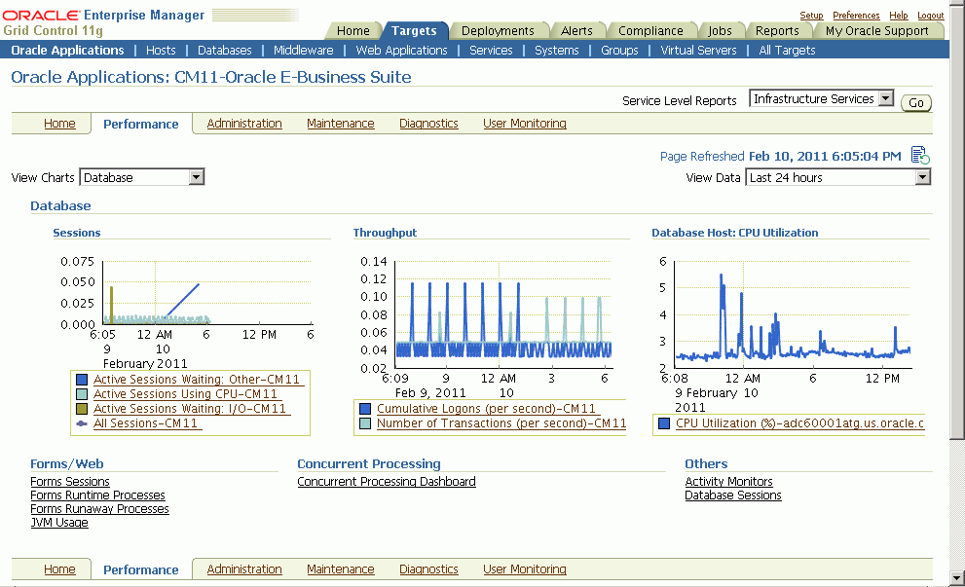Open the Forms Runaway Processes link
The width and height of the screenshot is (965, 587).
click(99, 509)
